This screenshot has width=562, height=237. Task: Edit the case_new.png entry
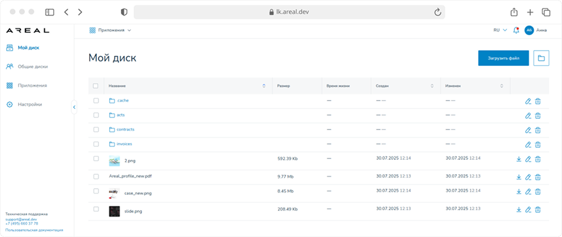pos(528,192)
